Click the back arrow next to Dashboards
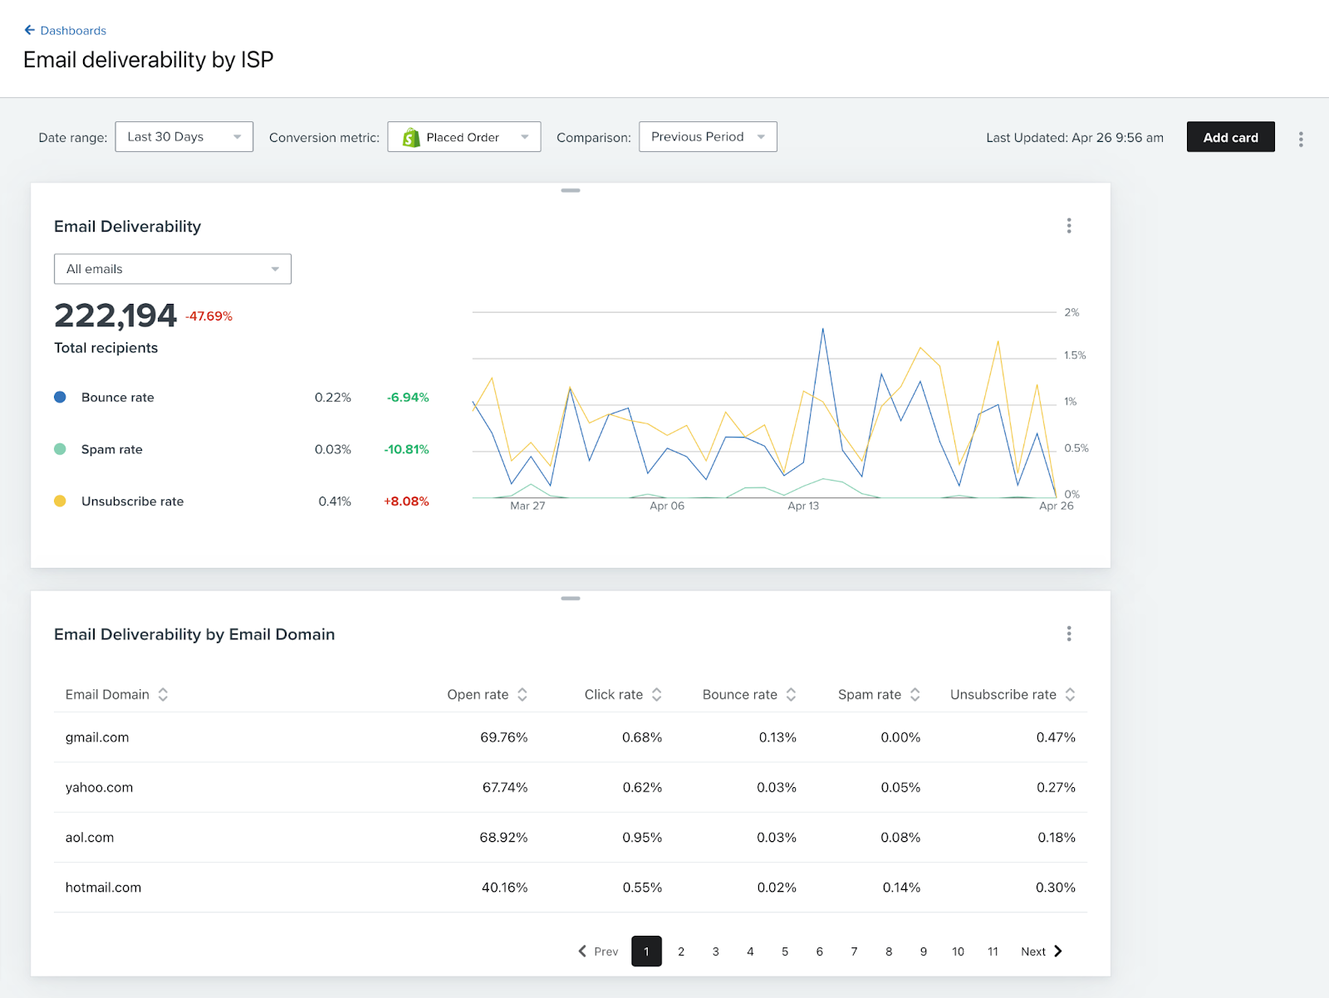 tap(30, 31)
